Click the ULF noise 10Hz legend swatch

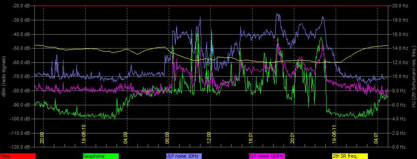[184, 156]
